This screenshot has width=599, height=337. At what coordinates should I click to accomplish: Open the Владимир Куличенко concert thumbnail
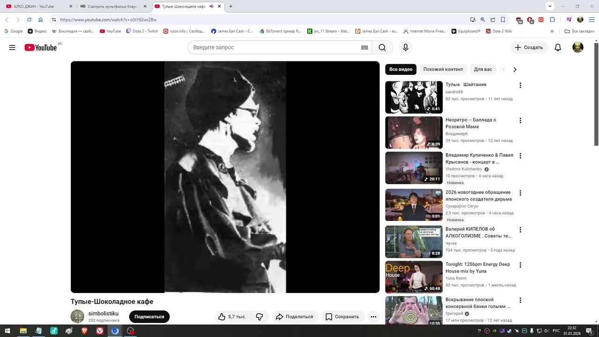[x=414, y=168]
